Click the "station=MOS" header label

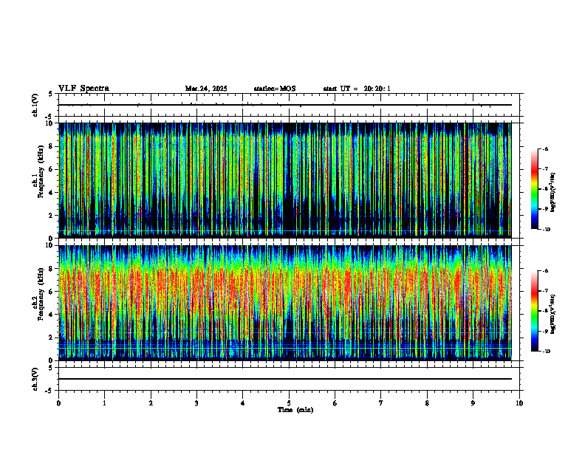pyautogui.click(x=275, y=89)
